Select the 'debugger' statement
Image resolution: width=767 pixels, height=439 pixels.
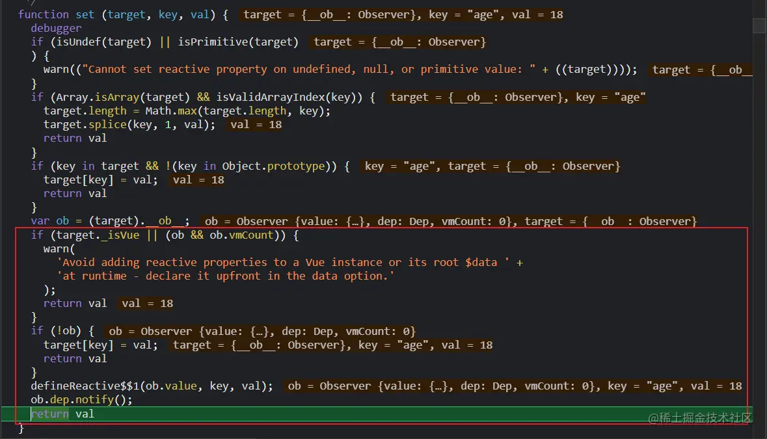click(56, 29)
